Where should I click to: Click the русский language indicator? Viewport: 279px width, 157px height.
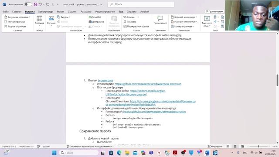(x=46, y=147)
